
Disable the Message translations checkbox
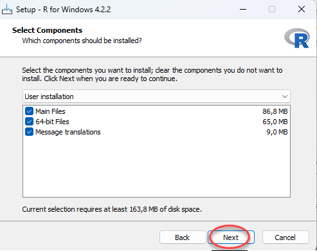(x=29, y=132)
